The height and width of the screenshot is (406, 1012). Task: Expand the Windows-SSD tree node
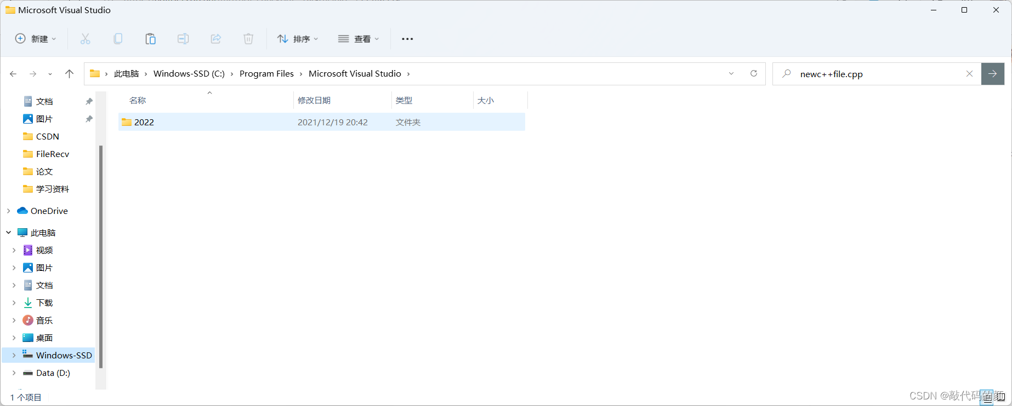coord(14,355)
